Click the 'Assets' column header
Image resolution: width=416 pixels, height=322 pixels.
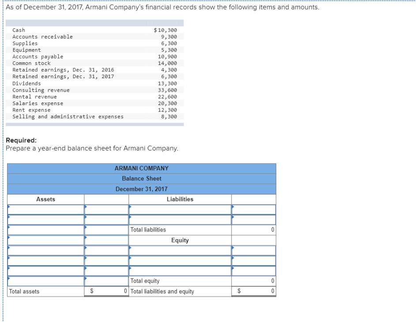click(45, 199)
